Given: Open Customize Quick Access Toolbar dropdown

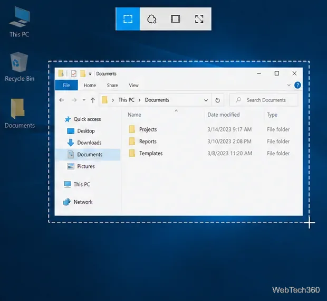Looking at the screenshot, I should 90,74.
